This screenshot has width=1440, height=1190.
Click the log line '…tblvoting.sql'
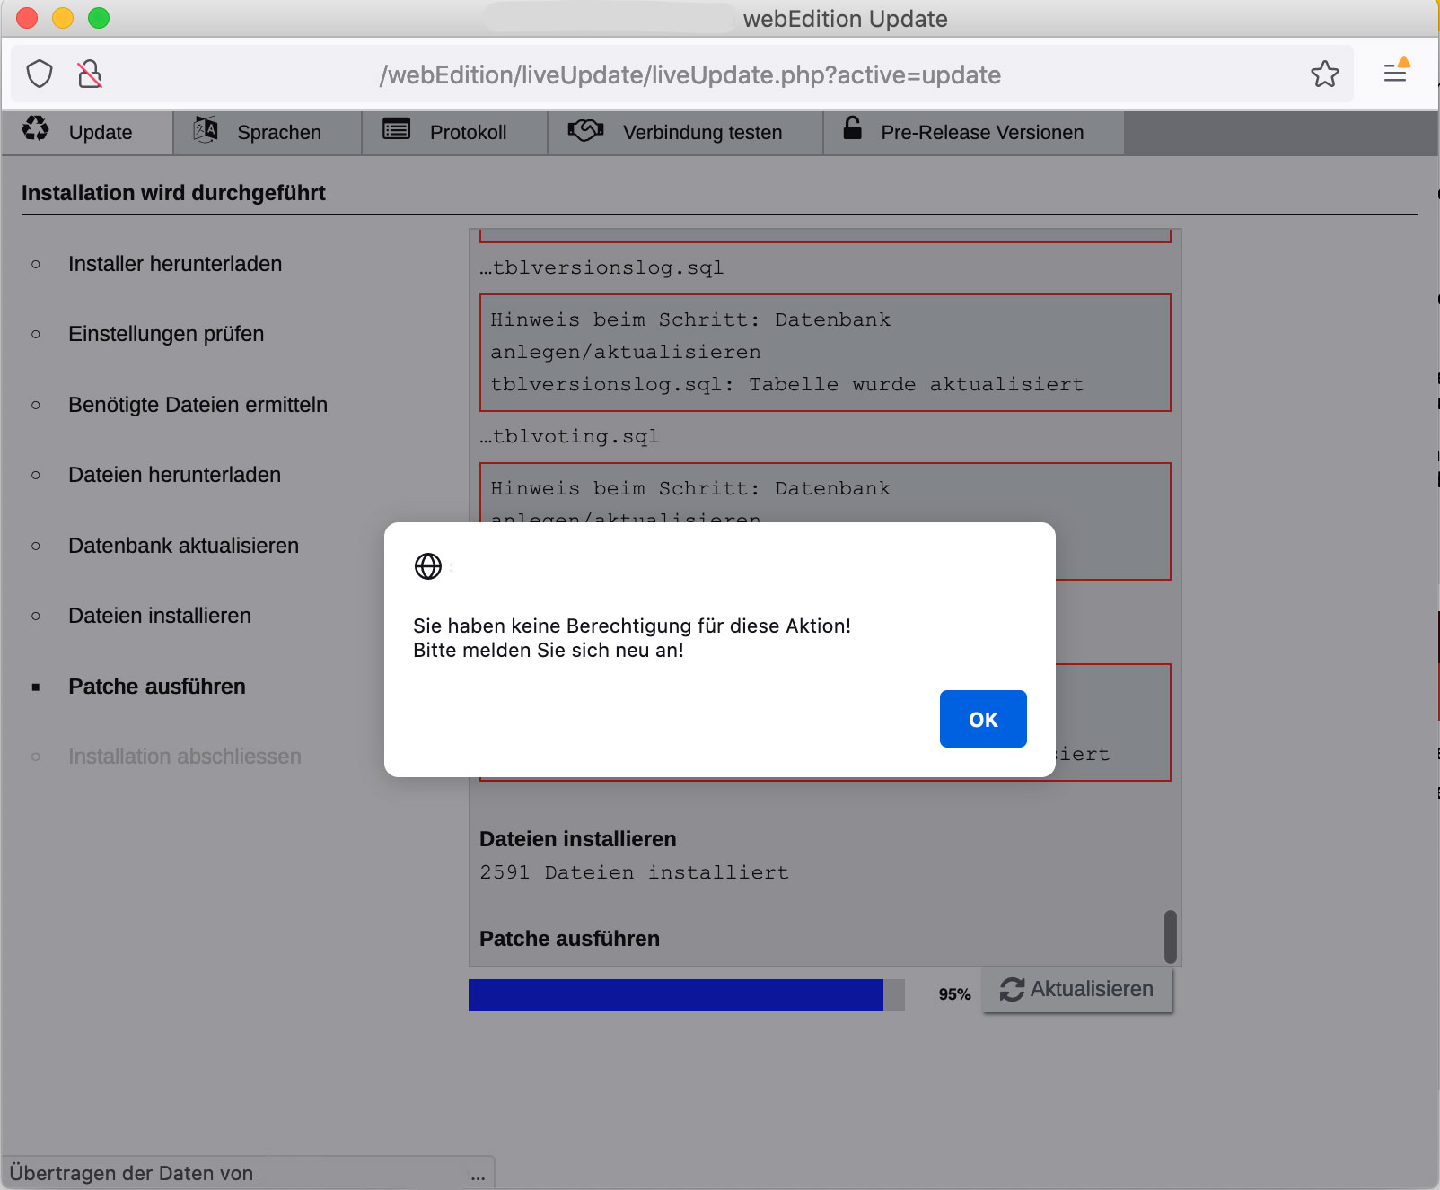[x=569, y=436]
